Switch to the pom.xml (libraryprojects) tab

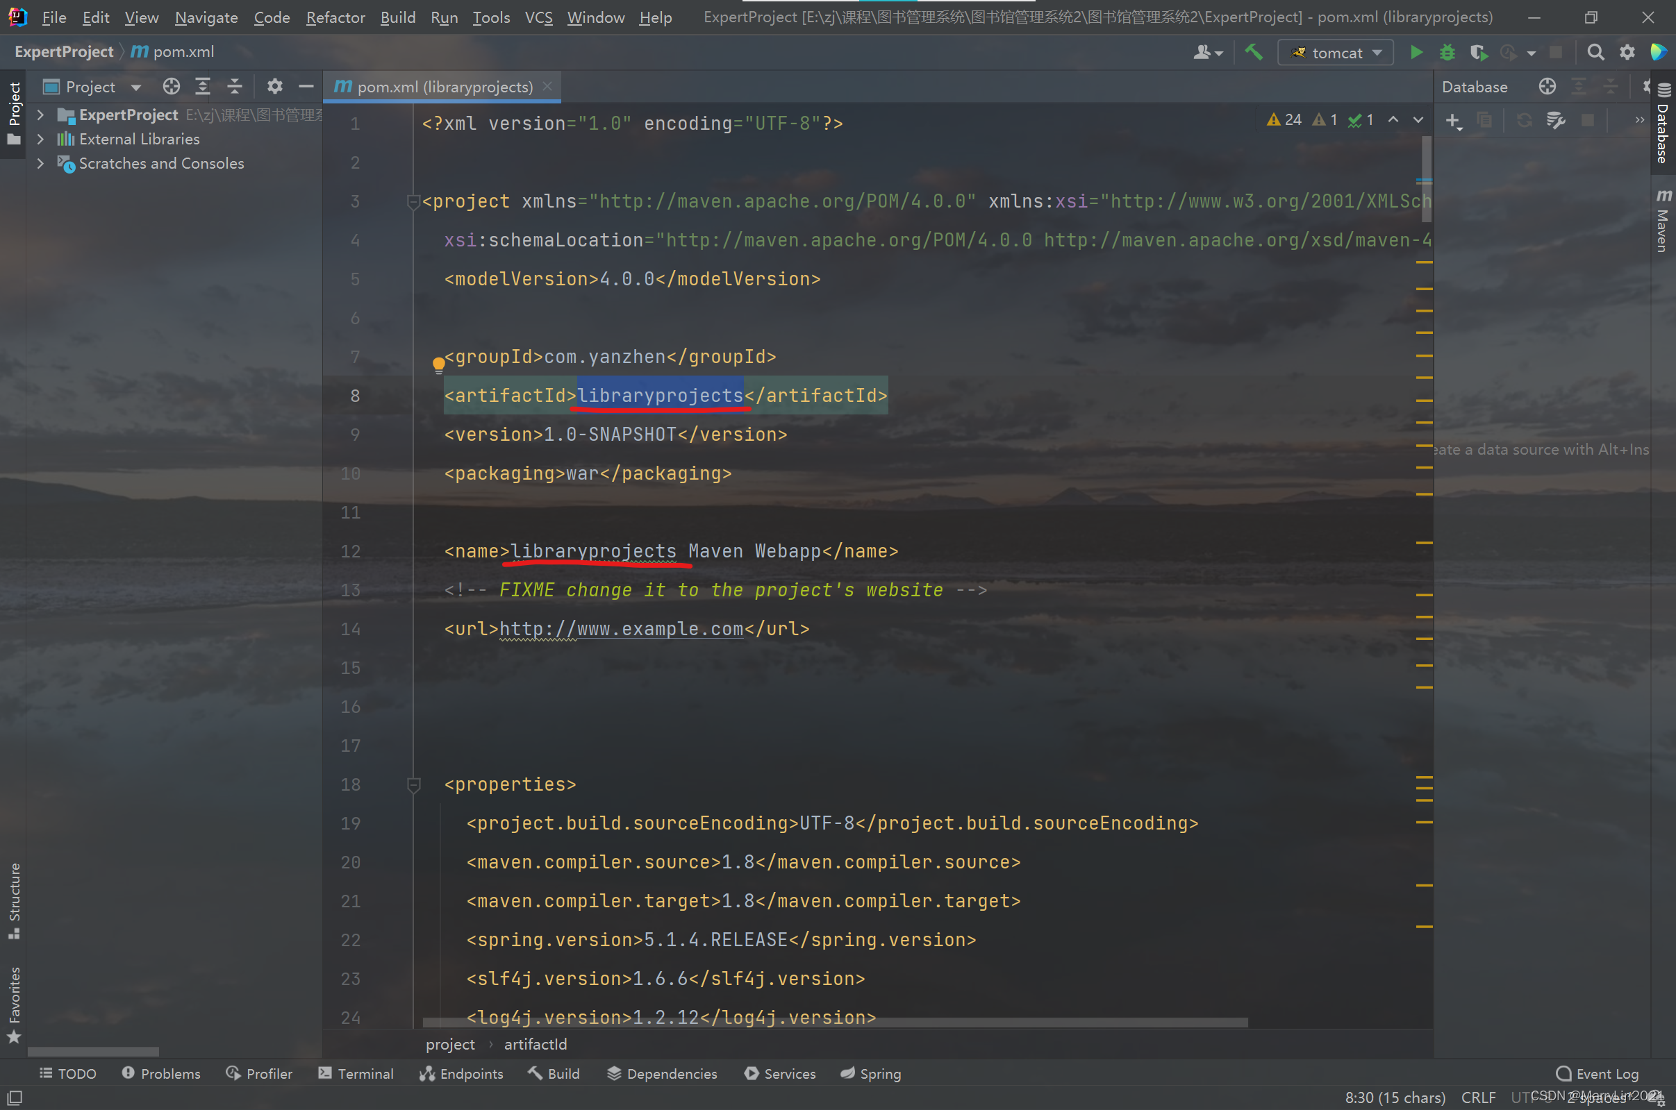443,86
